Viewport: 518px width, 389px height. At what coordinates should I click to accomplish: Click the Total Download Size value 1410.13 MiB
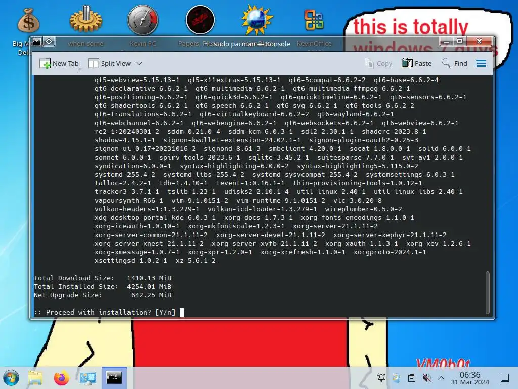[x=149, y=278]
